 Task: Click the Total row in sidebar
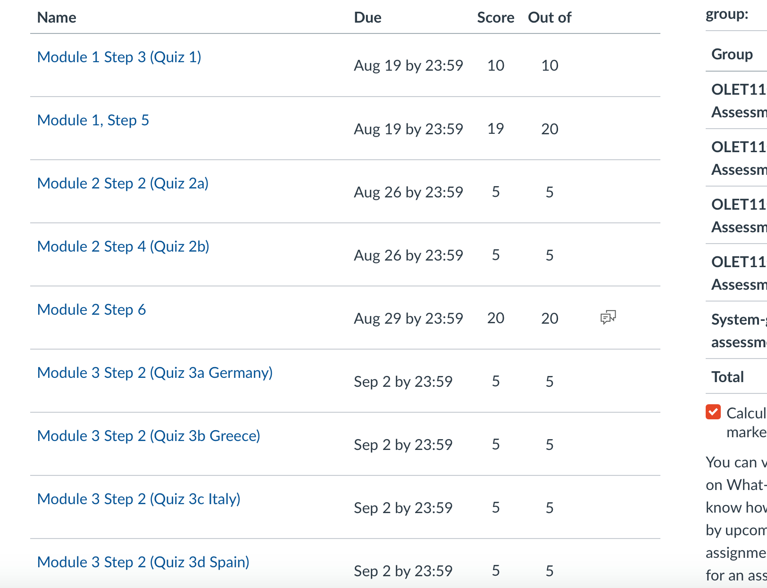coord(736,376)
